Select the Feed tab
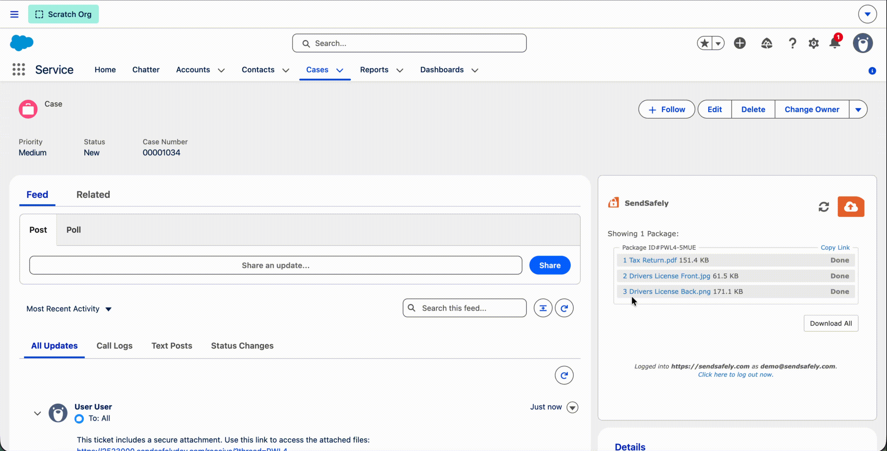887x451 pixels. point(37,194)
